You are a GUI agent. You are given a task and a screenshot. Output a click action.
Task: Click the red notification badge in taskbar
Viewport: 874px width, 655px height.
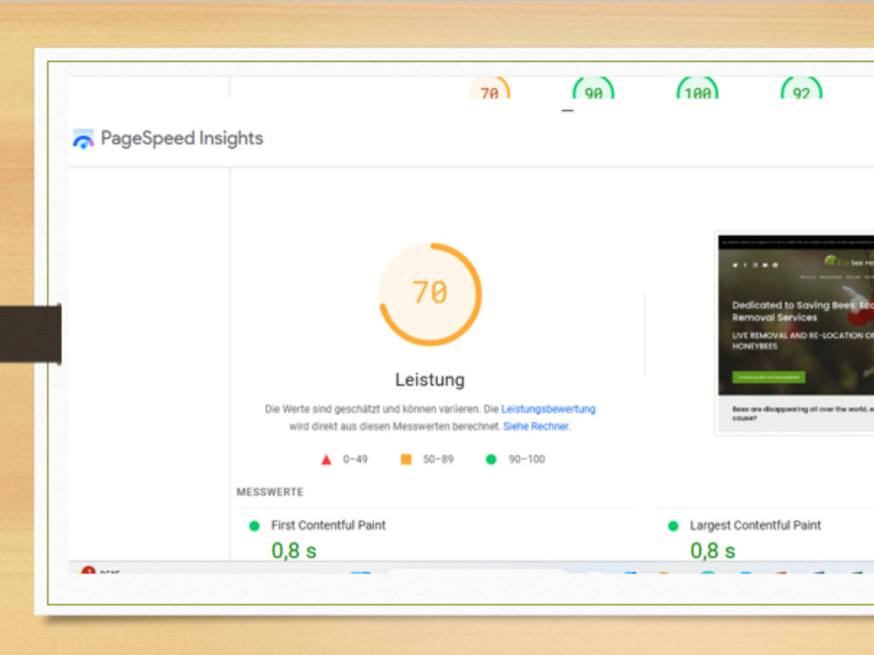pyautogui.click(x=88, y=570)
